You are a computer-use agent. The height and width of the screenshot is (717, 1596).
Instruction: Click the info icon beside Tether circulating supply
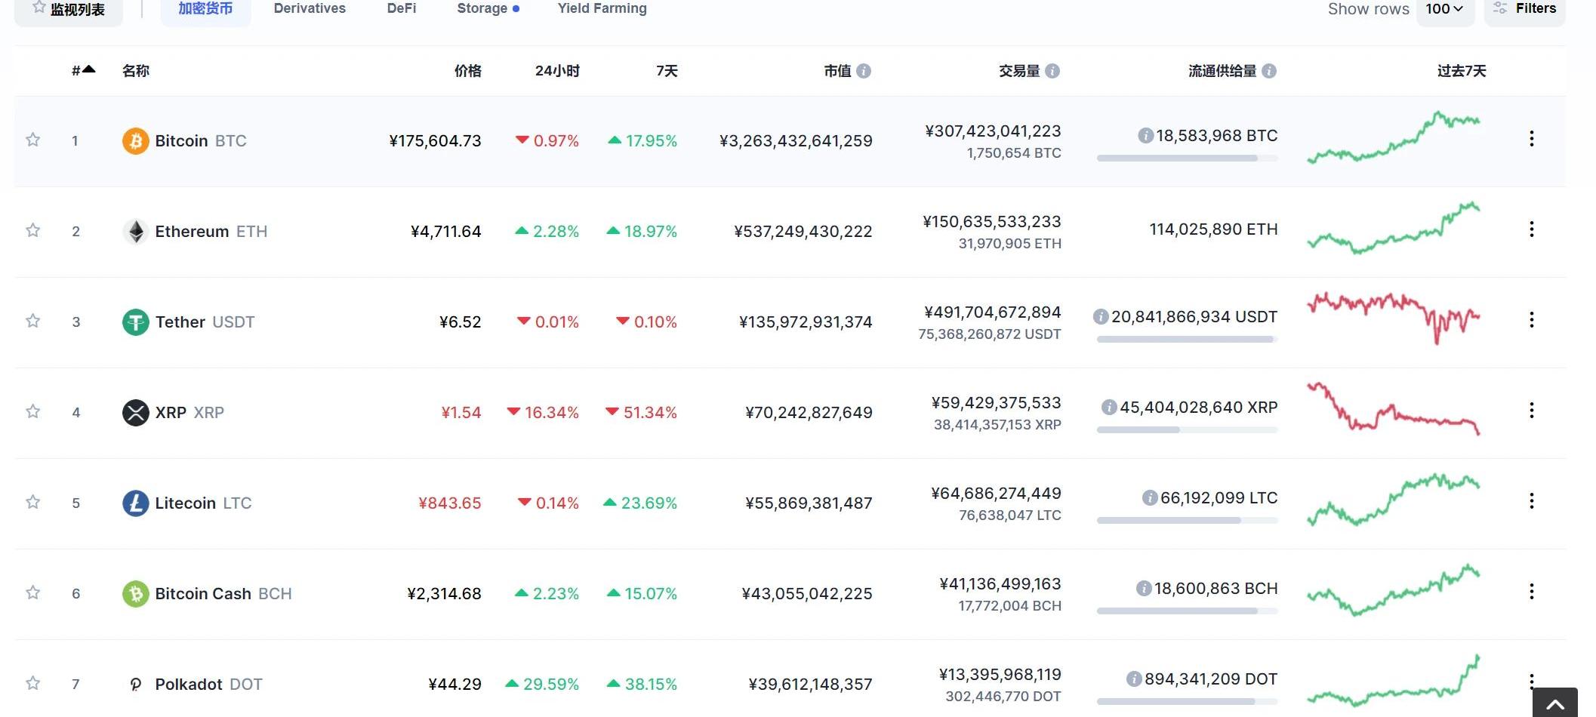tap(1101, 317)
